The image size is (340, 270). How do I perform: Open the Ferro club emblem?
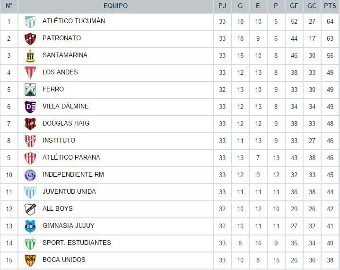pyautogui.click(x=30, y=90)
